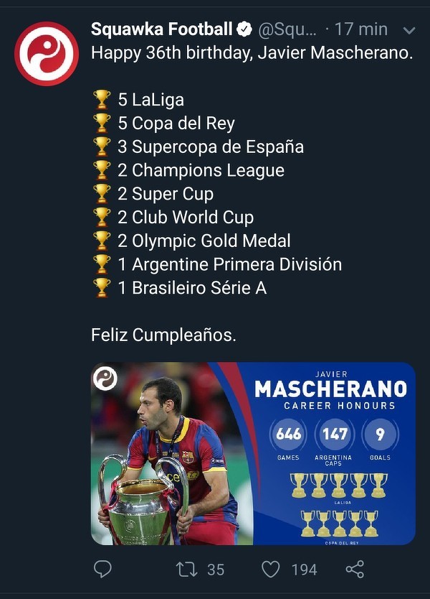The image size is (430, 599).
Task: Click the trophy emoji beside 5 LaLiga
Action: coord(102,100)
